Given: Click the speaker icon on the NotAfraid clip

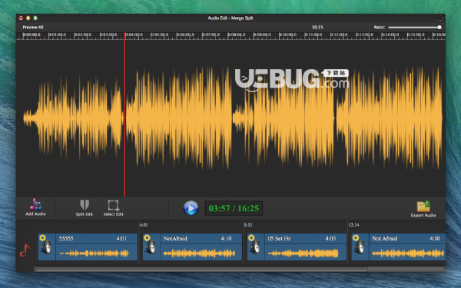Looking at the screenshot, I should pos(151,247).
